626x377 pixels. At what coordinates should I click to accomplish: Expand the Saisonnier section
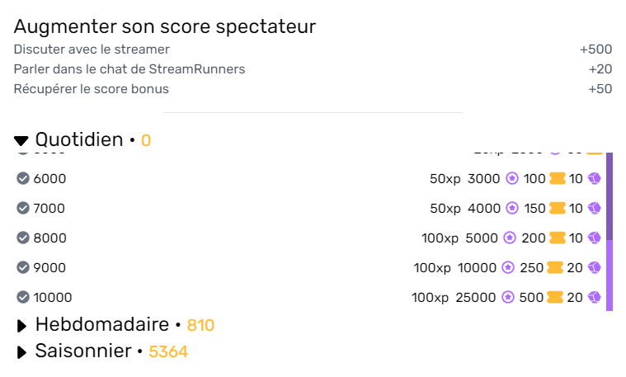click(22, 352)
